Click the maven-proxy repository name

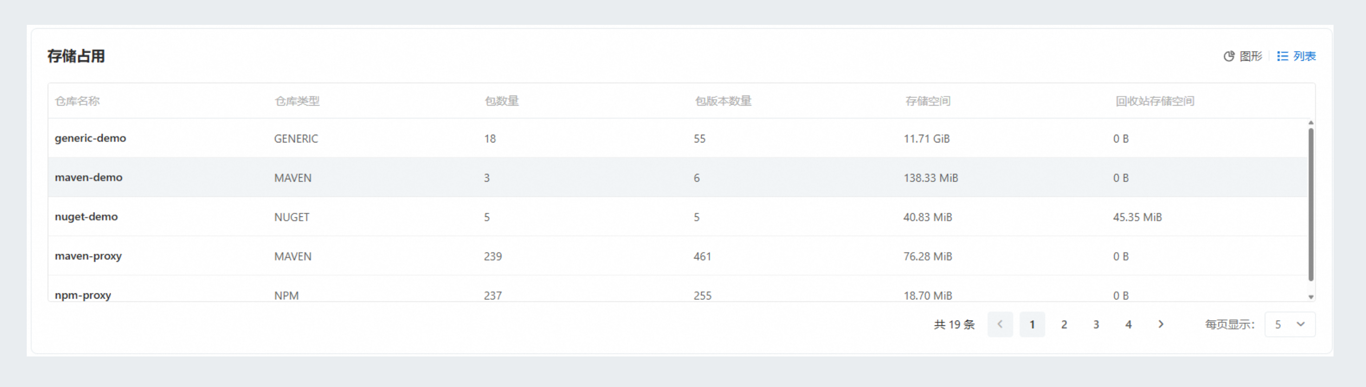(x=88, y=256)
